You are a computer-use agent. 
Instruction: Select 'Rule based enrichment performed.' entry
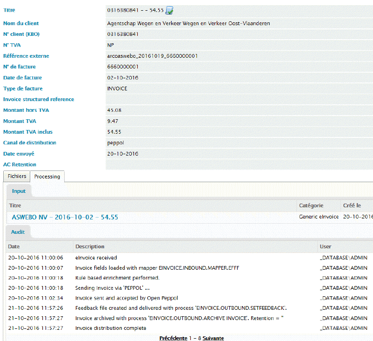(117, 278)
